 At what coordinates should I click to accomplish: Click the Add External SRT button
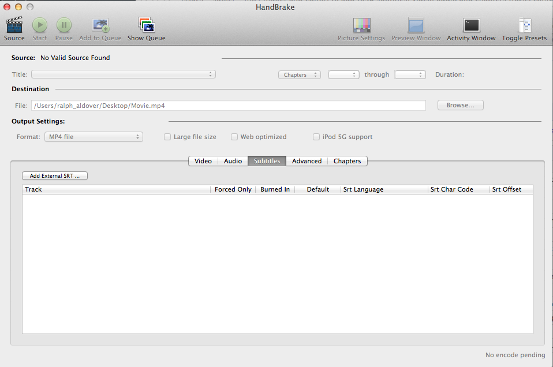coord(55,175)
